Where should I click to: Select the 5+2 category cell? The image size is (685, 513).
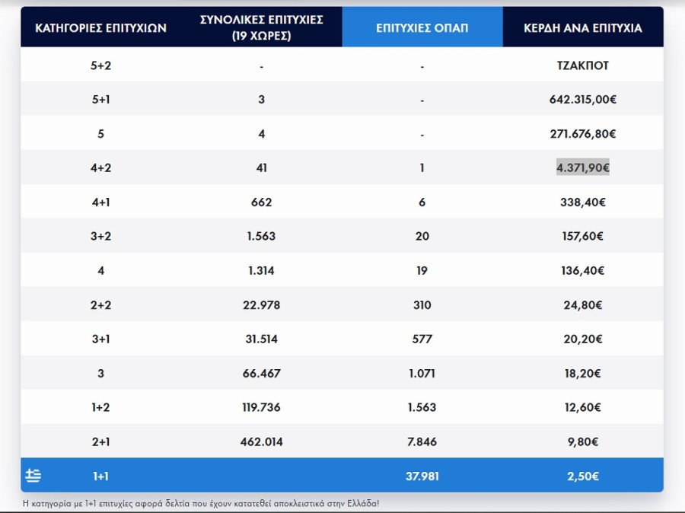(100, 65)
